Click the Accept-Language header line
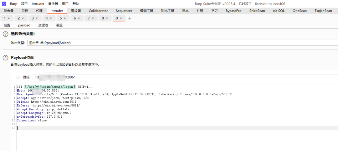Viewport: 338px width, 151px height. click(x=44, y=113)
